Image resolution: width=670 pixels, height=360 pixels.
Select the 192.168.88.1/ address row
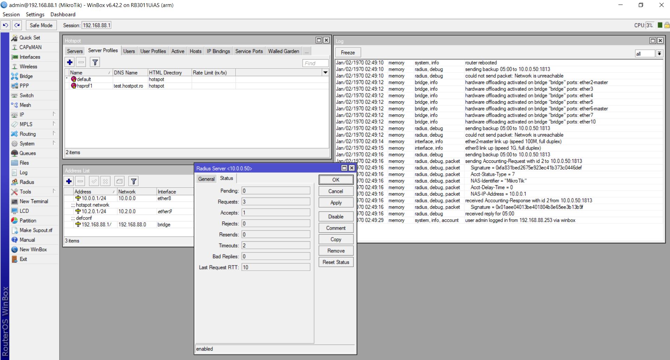click(x=129, y=224)
